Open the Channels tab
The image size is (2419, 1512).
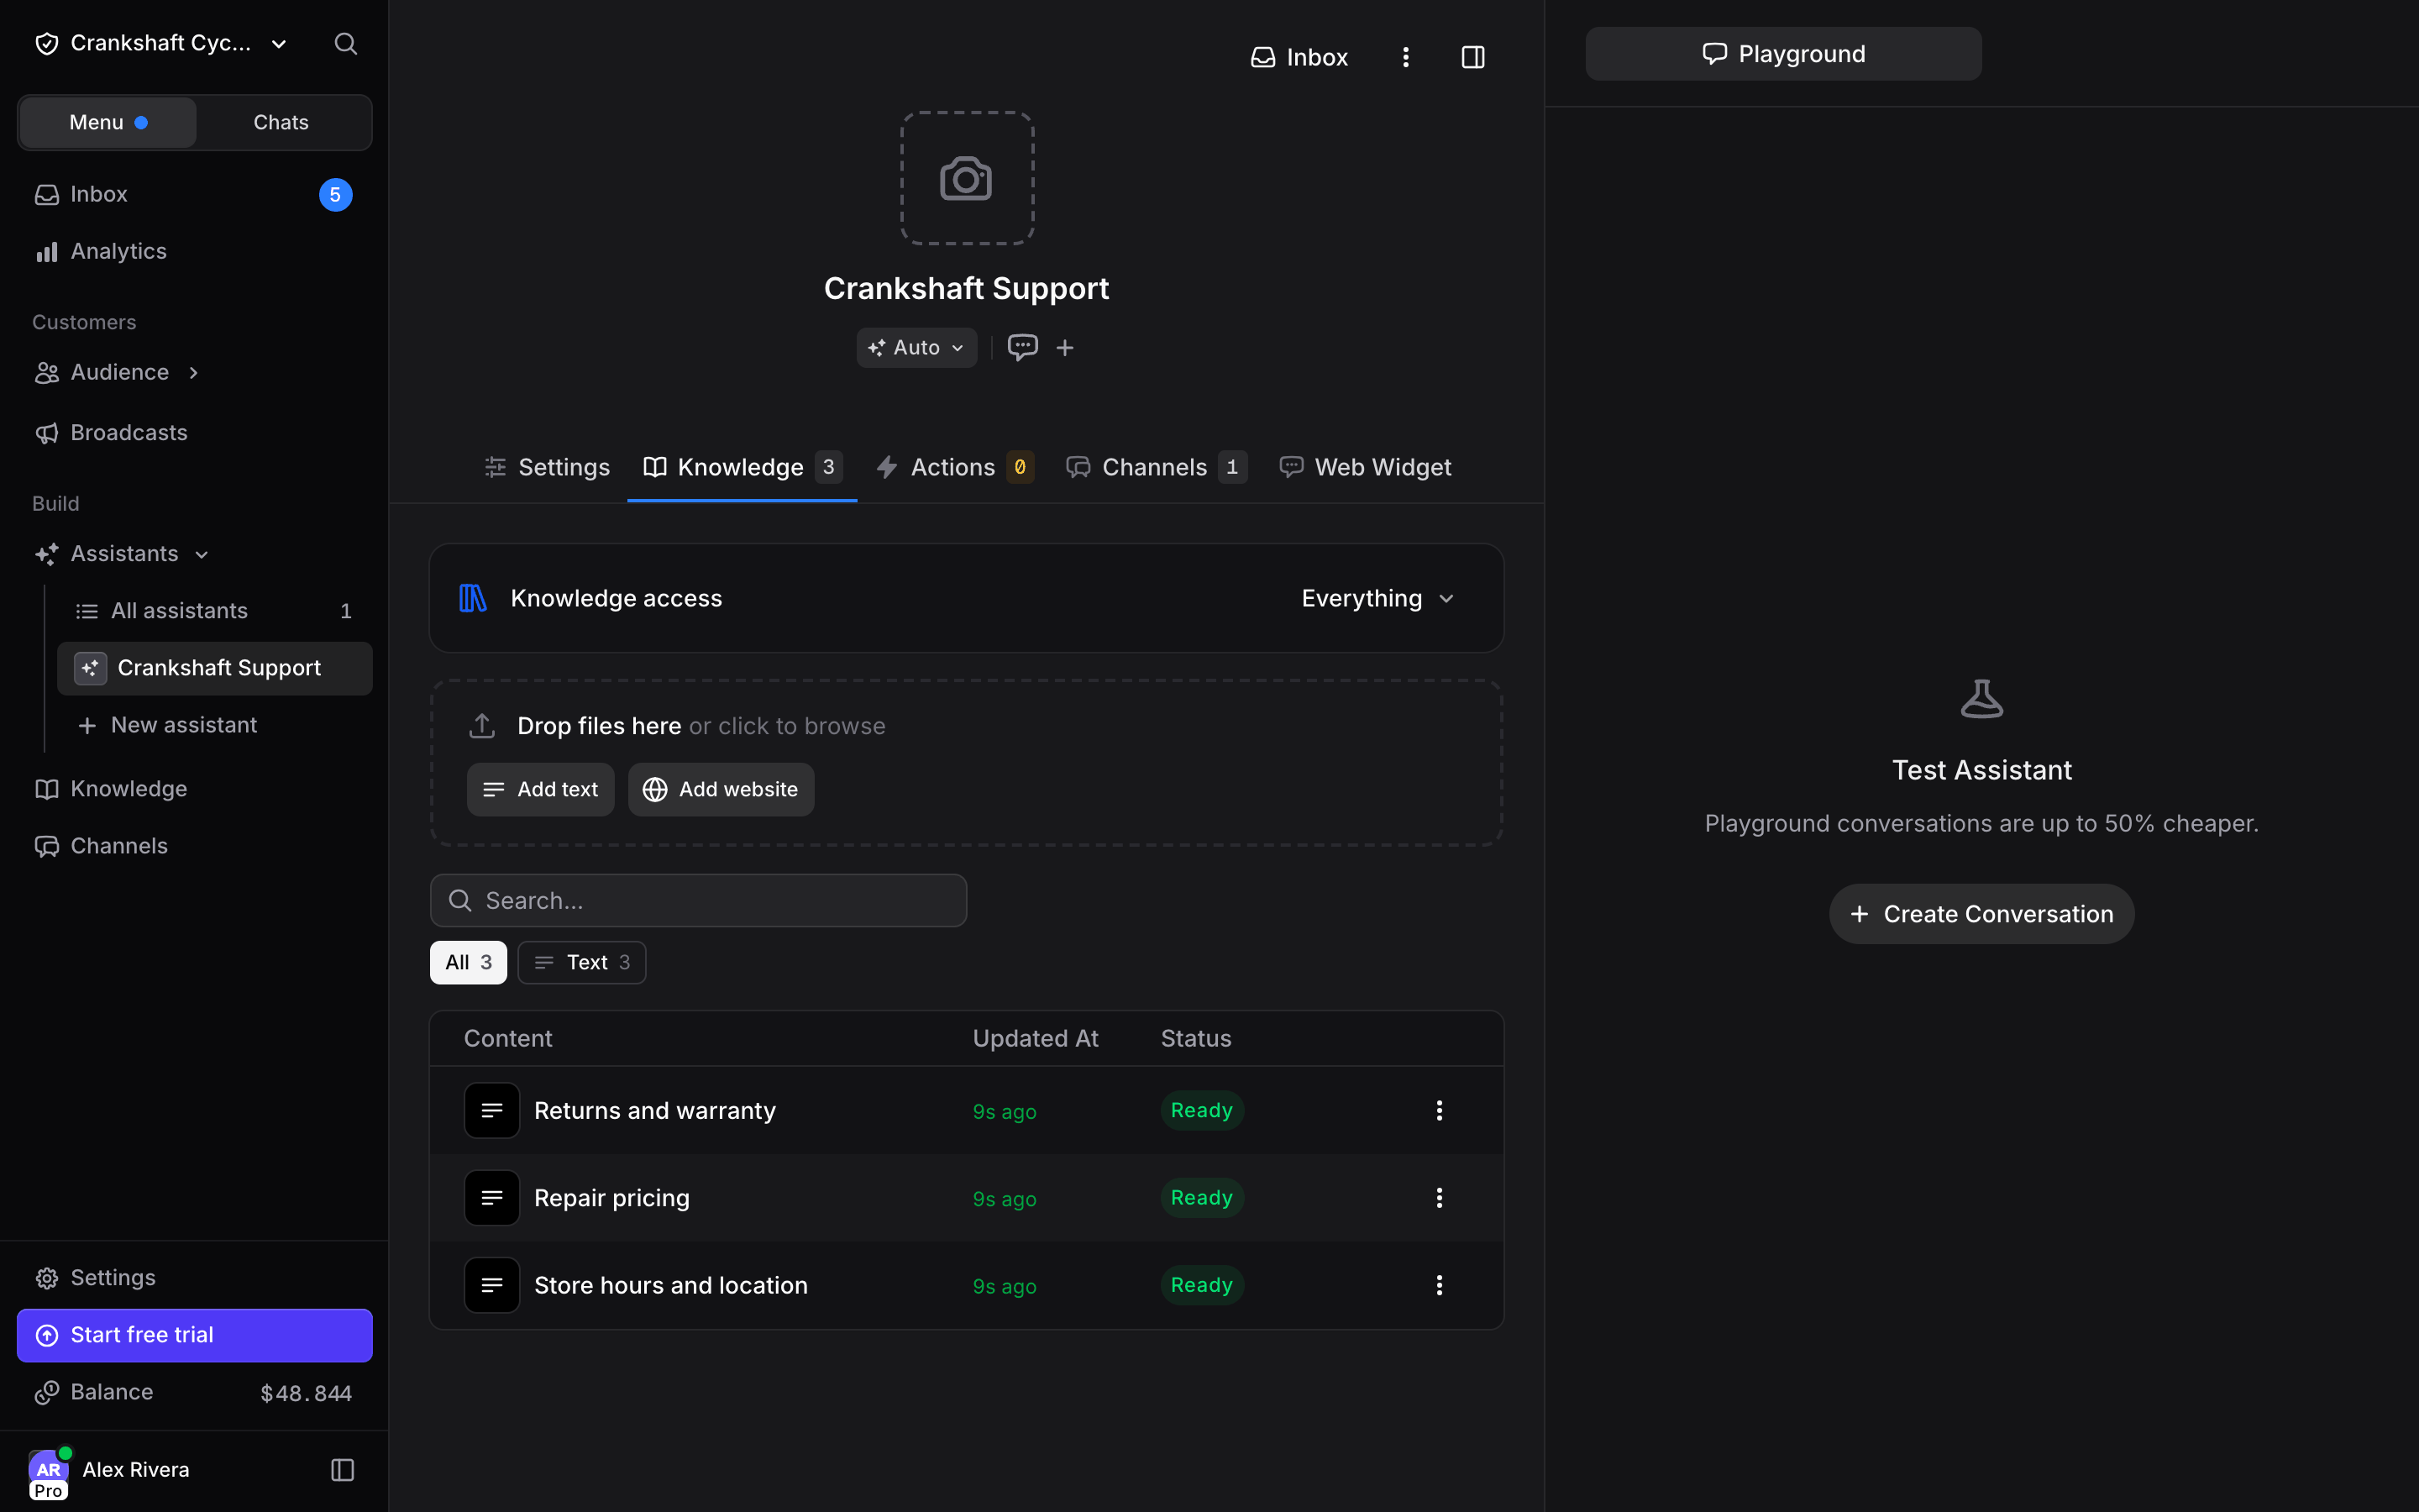1157,467
